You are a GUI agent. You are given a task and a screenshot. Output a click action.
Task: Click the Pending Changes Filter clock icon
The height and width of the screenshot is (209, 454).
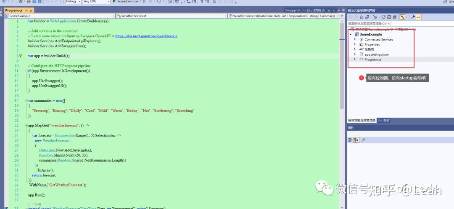point(375,17)
